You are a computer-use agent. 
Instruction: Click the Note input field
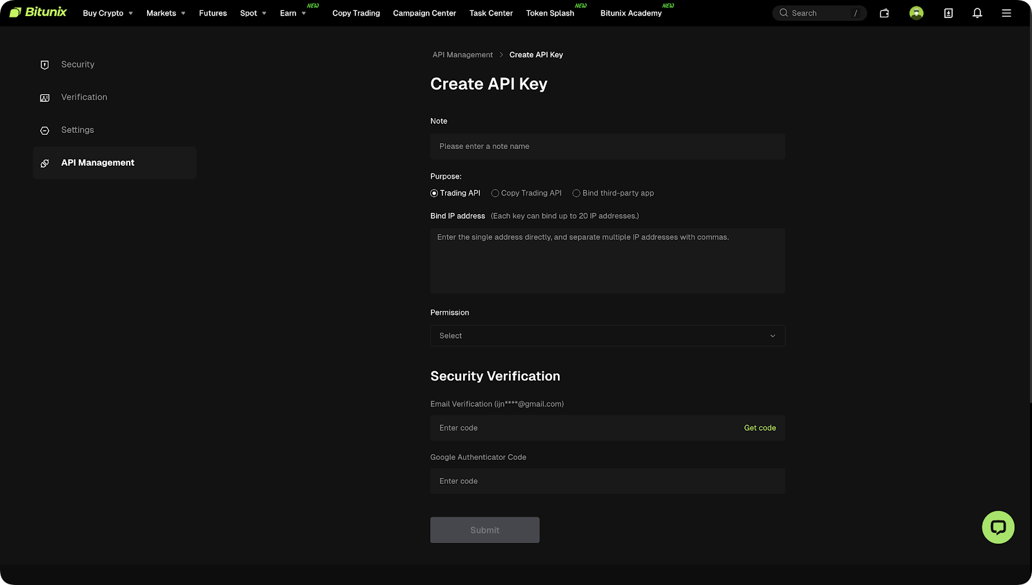point(607,146)
